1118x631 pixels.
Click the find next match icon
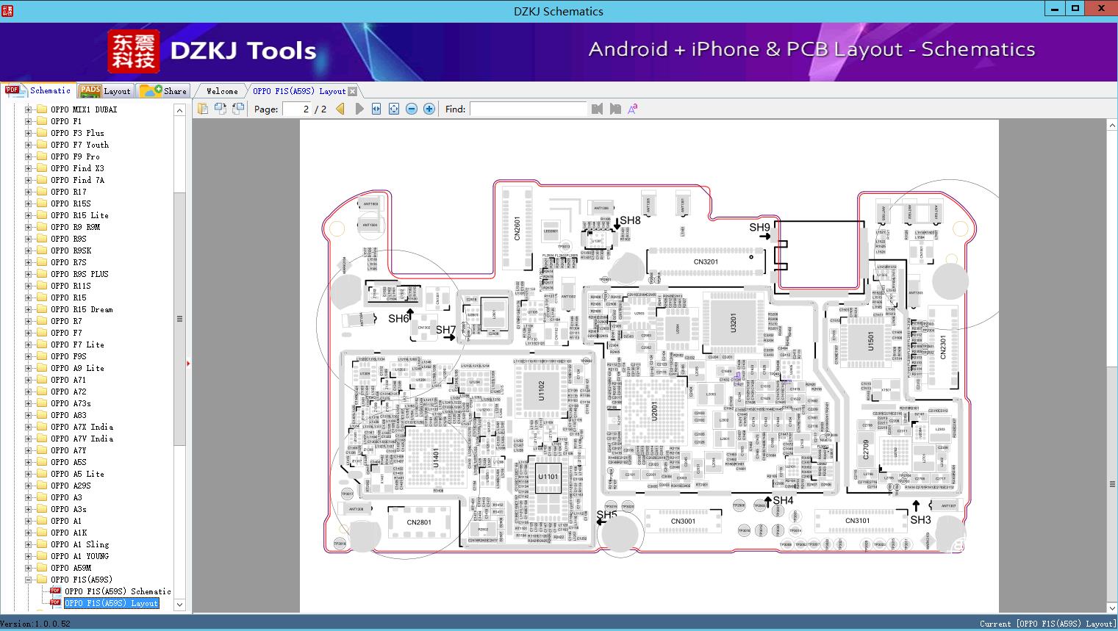[x=615, y=109]
